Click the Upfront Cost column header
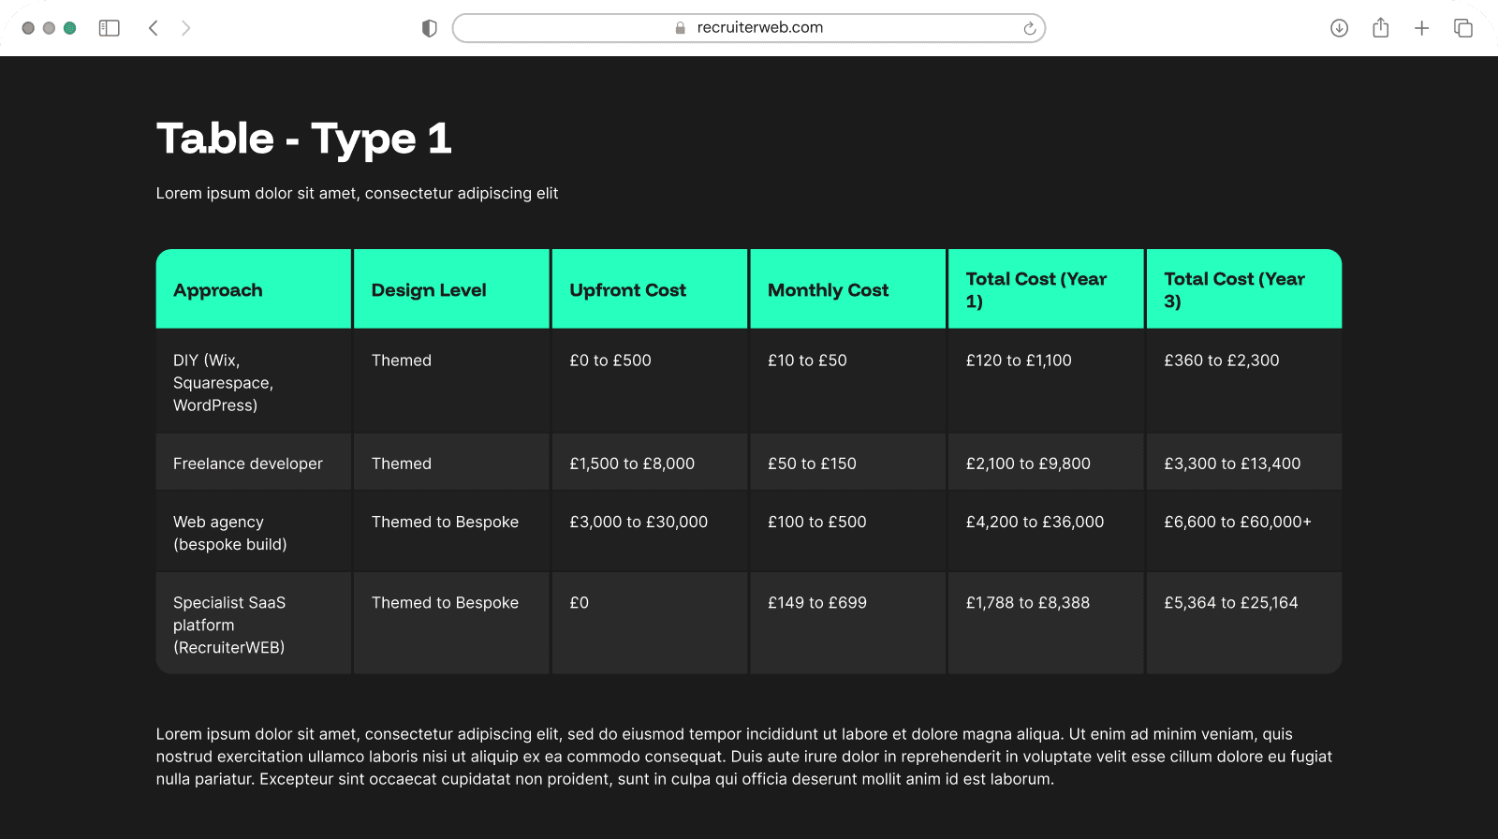 coord(650,289)
